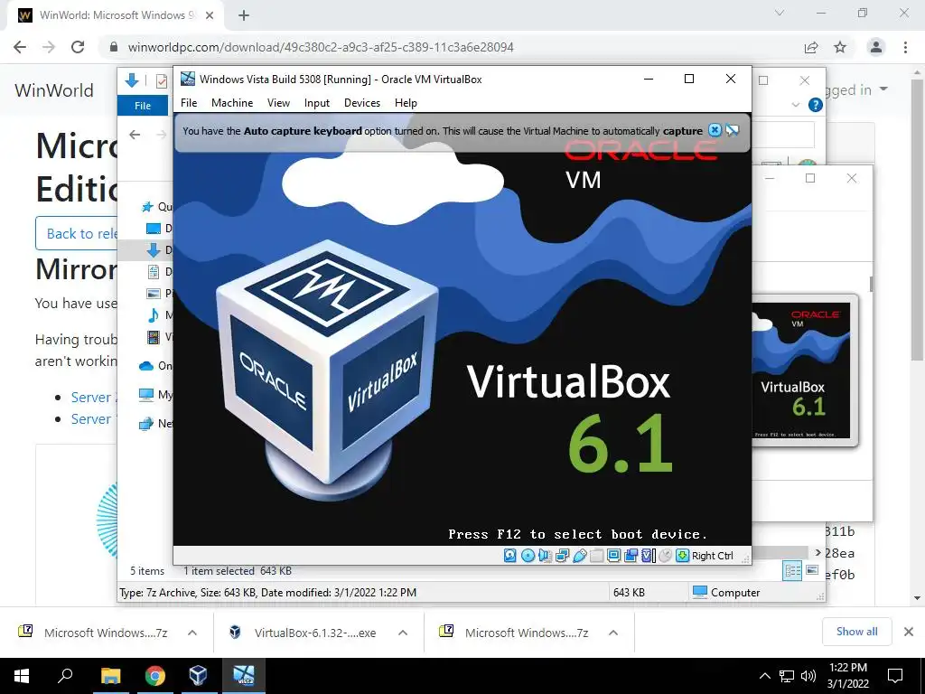This screenshot has height=694, width=925.
Task: Click the Back to release button
Action: [x=77, y=233]
